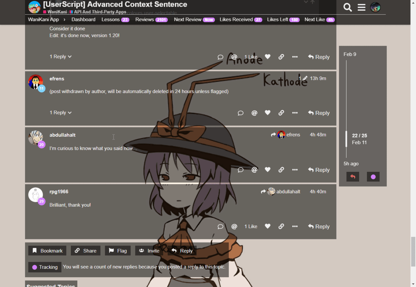Open the search magnifier in the header
This screenshot has height=287, width=416.
(348, 7)
